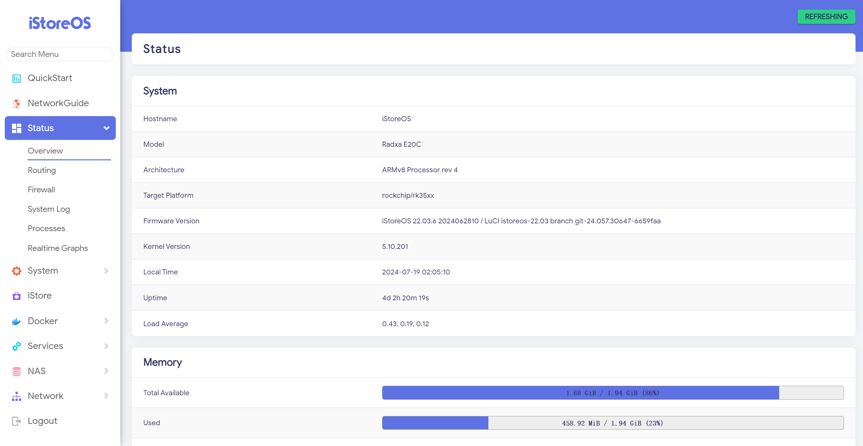Click the Load Average label
The width and height of the screenshot is (863, 446).
[166, 324]
